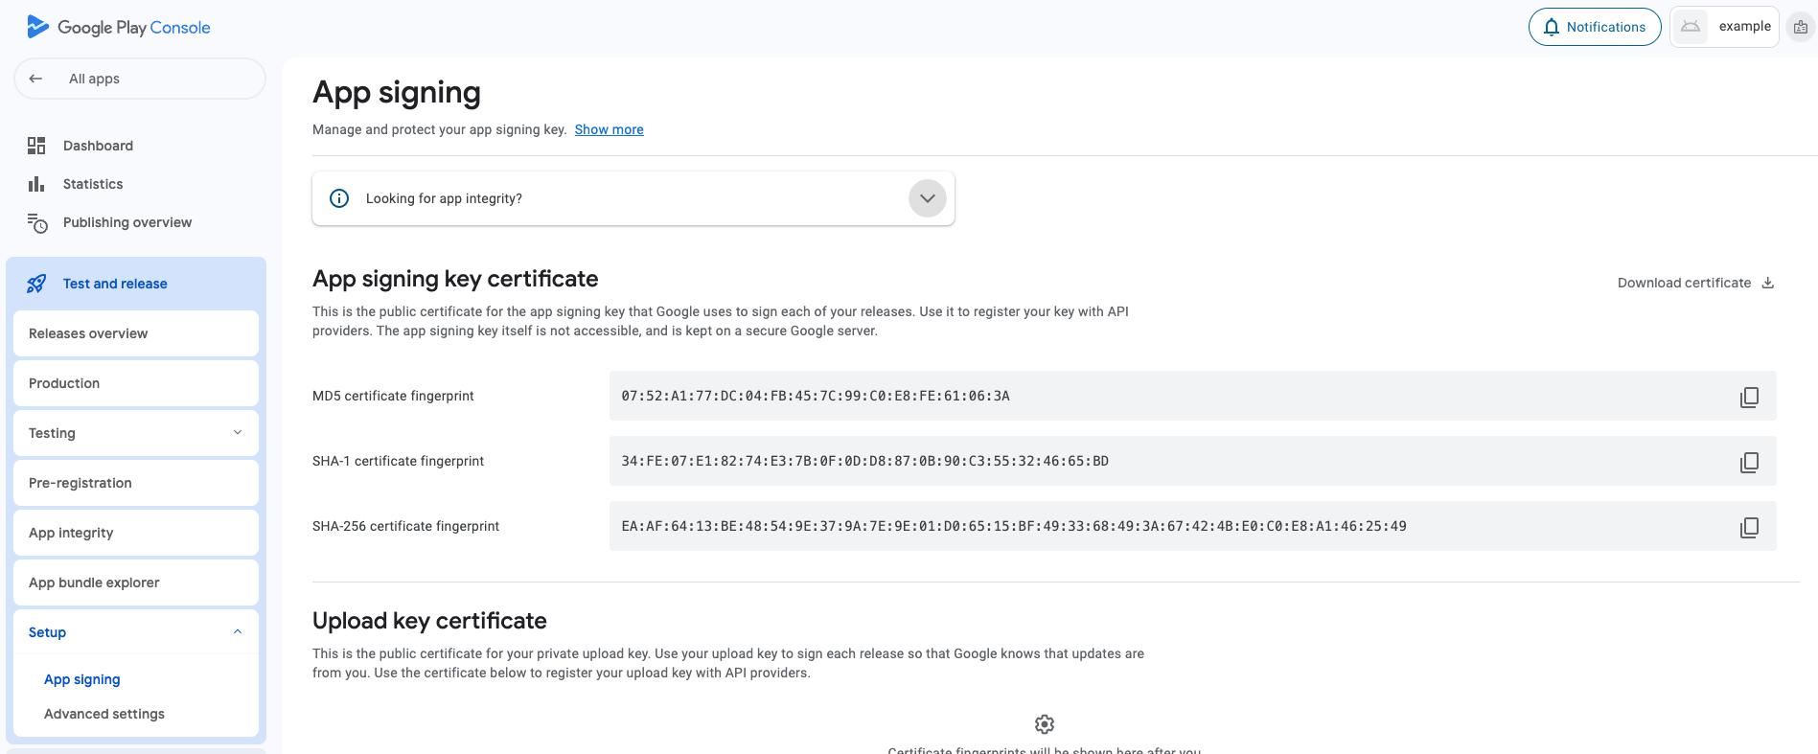Open Advanced settings under Setup
The width and height of the screenshot is (1818, 754).
pos(104,714)
